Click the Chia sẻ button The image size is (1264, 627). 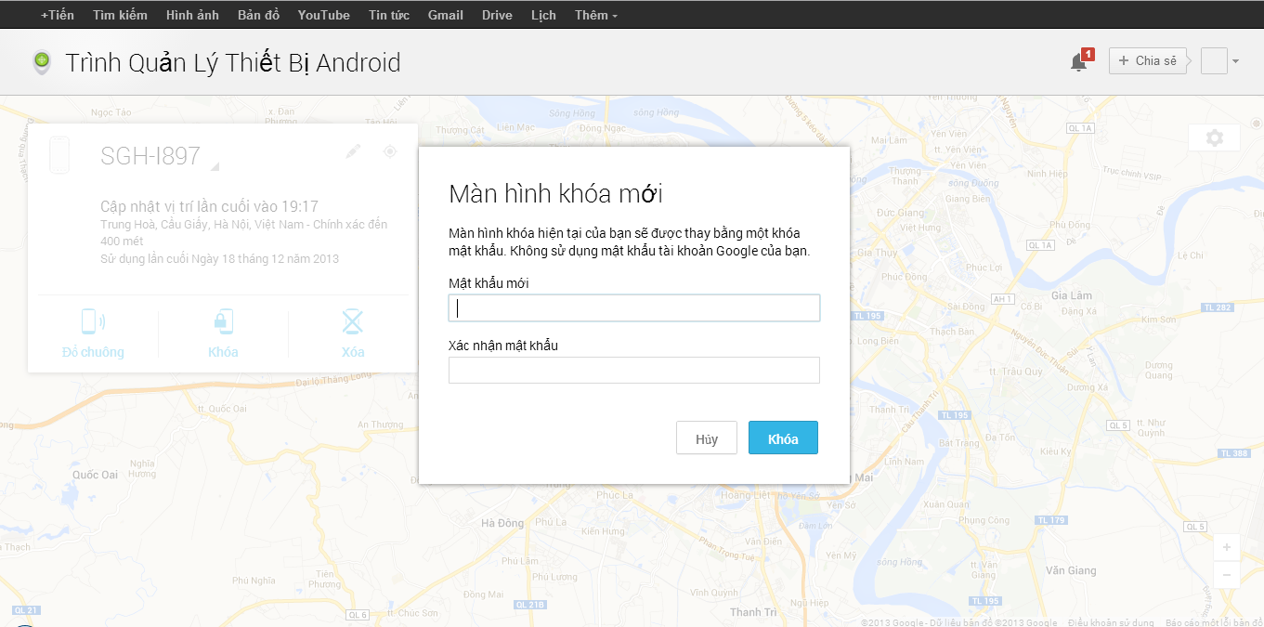tap(1147, 59)
